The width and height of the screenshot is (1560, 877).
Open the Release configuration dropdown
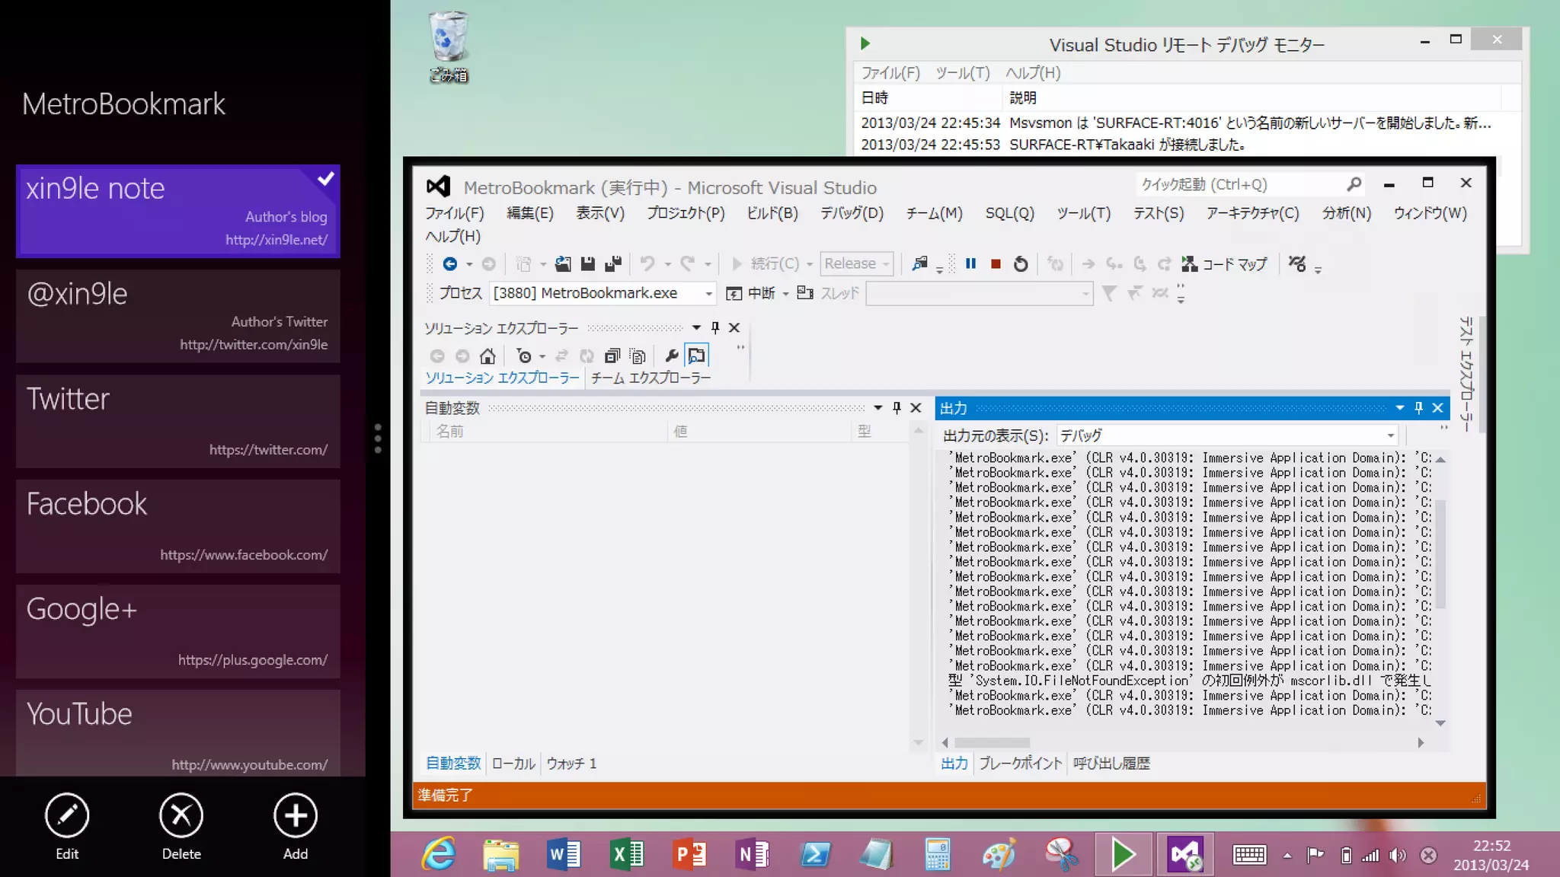click(856, 263)
